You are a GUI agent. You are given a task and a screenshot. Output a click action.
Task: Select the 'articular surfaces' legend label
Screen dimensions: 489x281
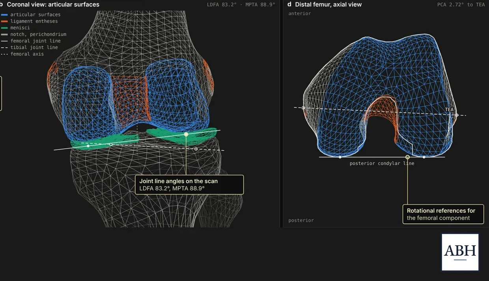point(35,15)
